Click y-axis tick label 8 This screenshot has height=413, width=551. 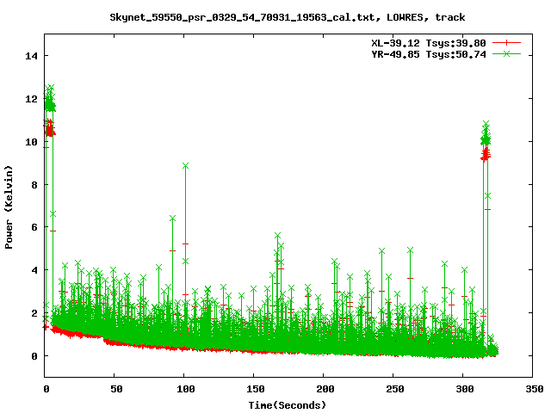pos(34,185)
